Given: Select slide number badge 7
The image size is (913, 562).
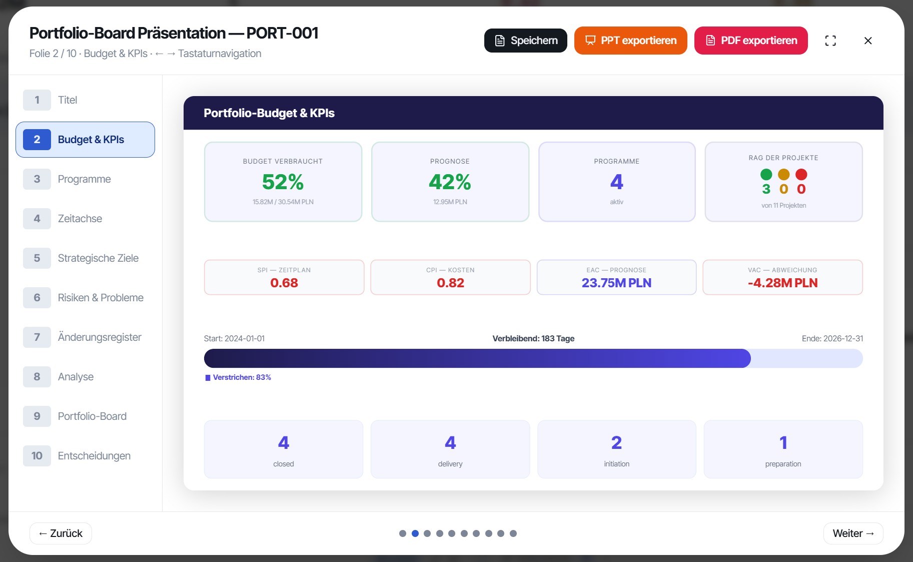Looking at the screenshot, I should 37,337.
